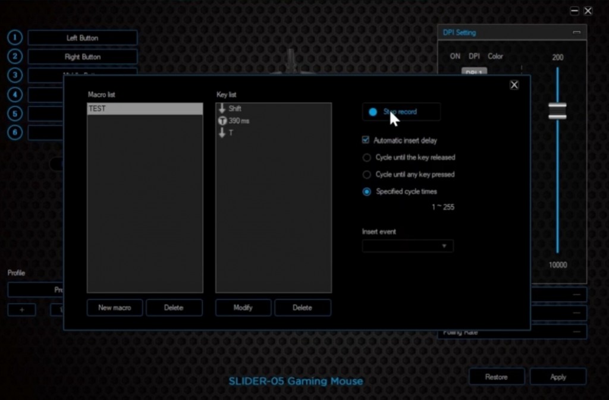Image resolution: width=609 pixels, height=400 pixels.
Task: Select button number 1 circle icon
Action: 15,37
